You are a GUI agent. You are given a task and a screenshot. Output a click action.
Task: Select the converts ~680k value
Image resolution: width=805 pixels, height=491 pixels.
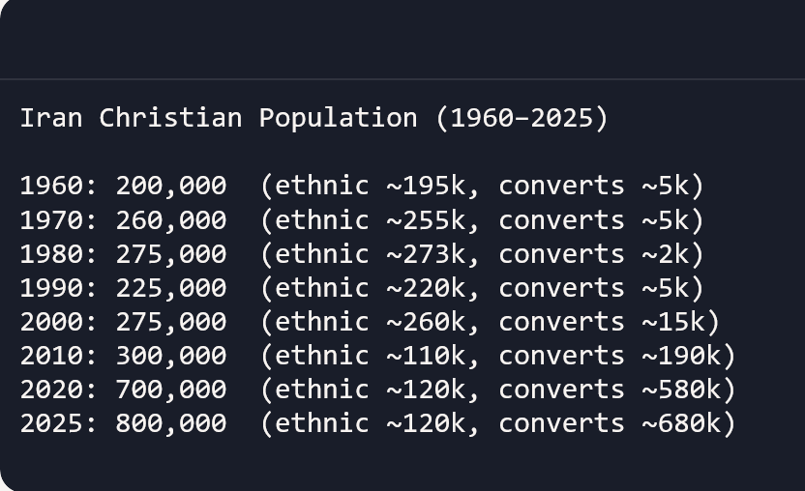point(610,423)
